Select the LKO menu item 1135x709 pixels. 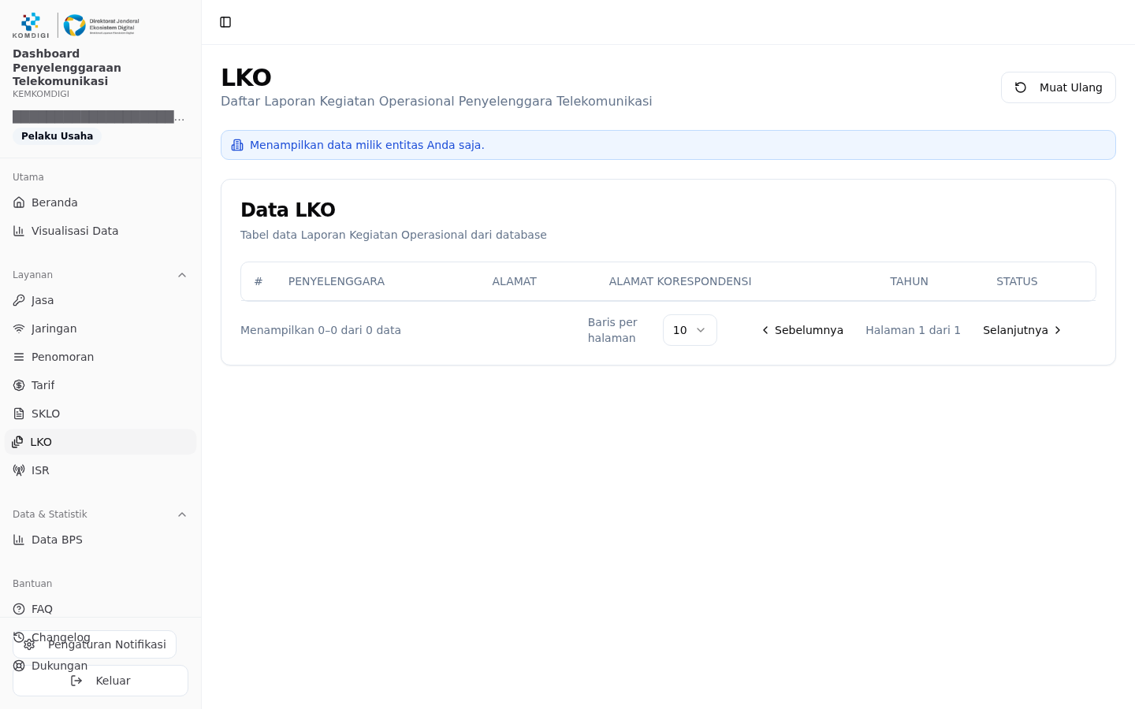[100, 442]
